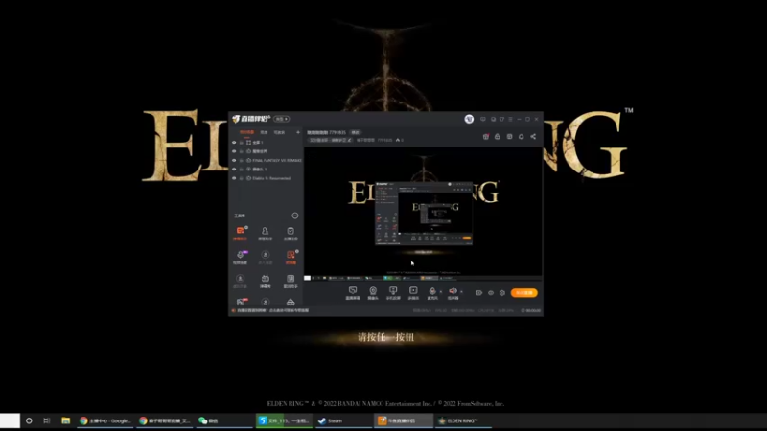Open the user avatar in title bar
Screen dimensions: 767x431
tap(469, 119)
